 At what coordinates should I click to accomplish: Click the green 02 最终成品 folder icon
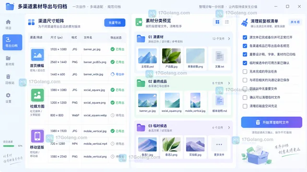(141, 83)
